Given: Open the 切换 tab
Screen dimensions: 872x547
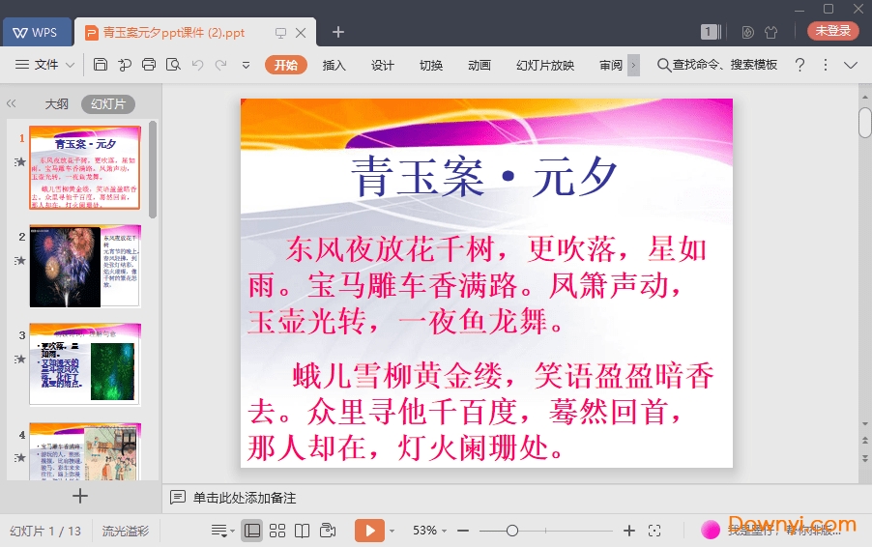Looking at the screenshot, I should click(x=431, y=65).
